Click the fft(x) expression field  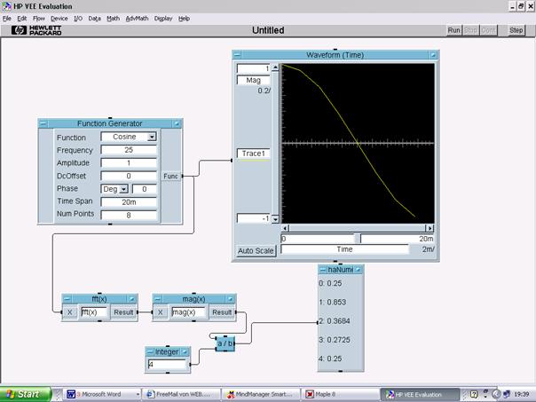(x=94, y=312)
